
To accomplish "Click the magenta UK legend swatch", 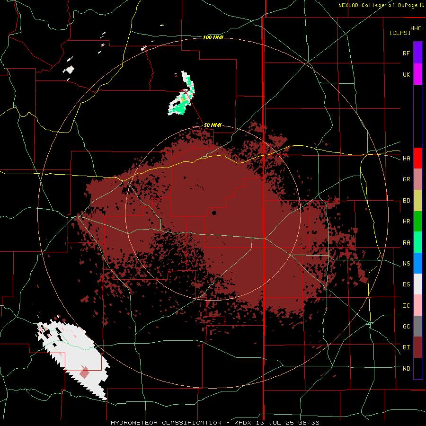I will coord(418,74).
